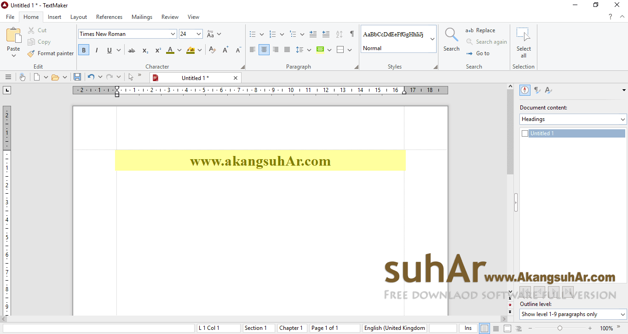Decrease font size with A- icon
This screenshot has height=334, width=628.
[238, 50]
